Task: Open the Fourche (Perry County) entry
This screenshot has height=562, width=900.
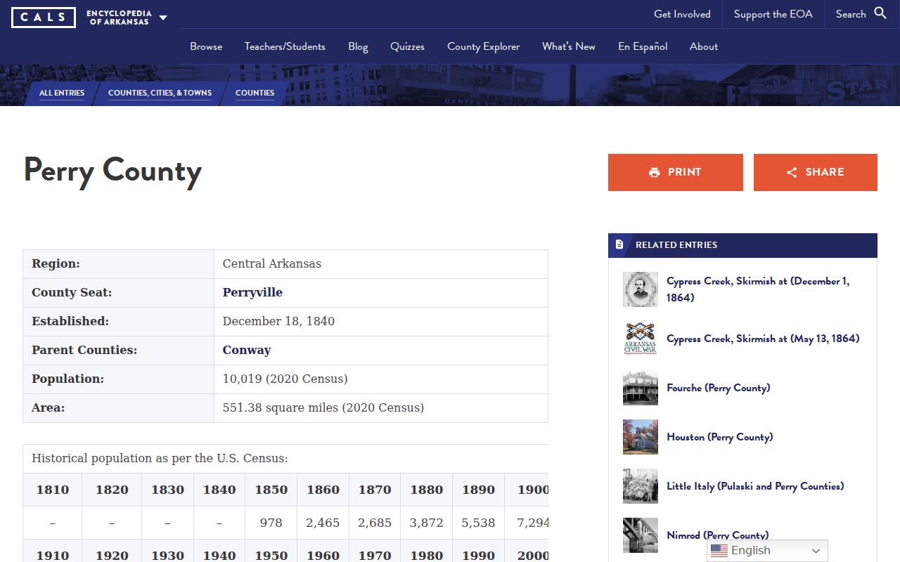Action: click(719, 388)
